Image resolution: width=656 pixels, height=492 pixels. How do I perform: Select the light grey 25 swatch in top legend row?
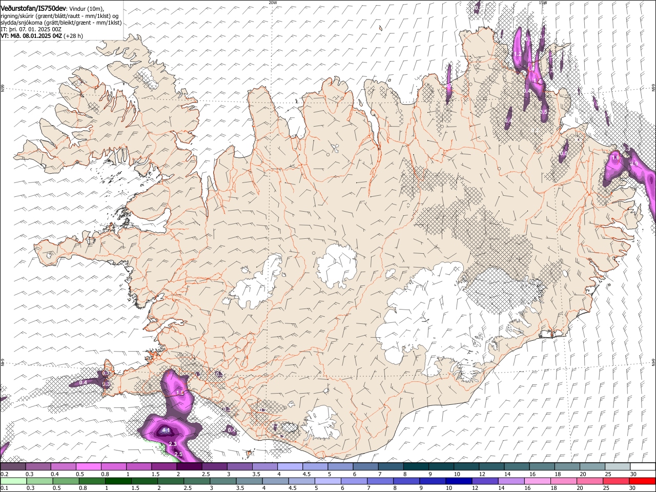(x=618, y=466)
